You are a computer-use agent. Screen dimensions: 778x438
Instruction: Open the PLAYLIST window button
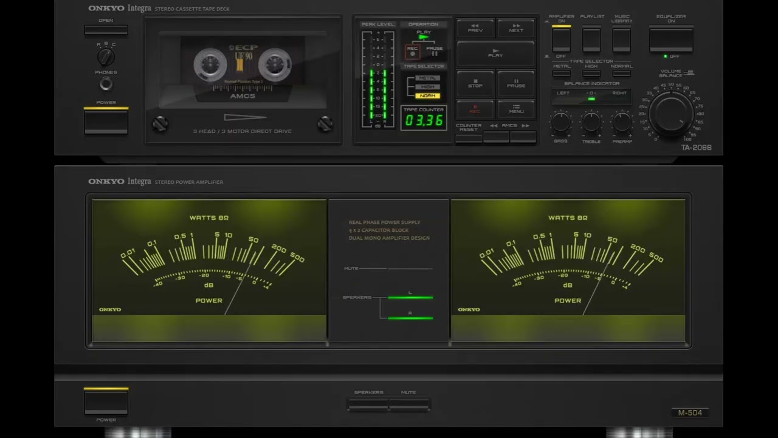tap(591, 39)
